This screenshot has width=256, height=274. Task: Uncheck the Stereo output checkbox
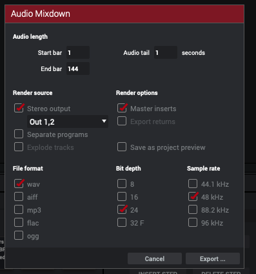19,108
